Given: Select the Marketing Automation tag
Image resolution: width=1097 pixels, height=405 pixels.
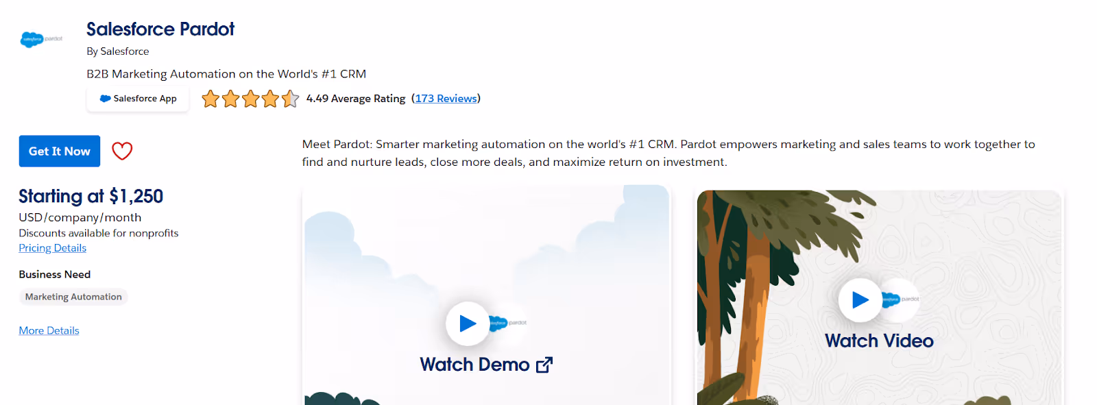Looking at the screenshot, I should 73,297.
